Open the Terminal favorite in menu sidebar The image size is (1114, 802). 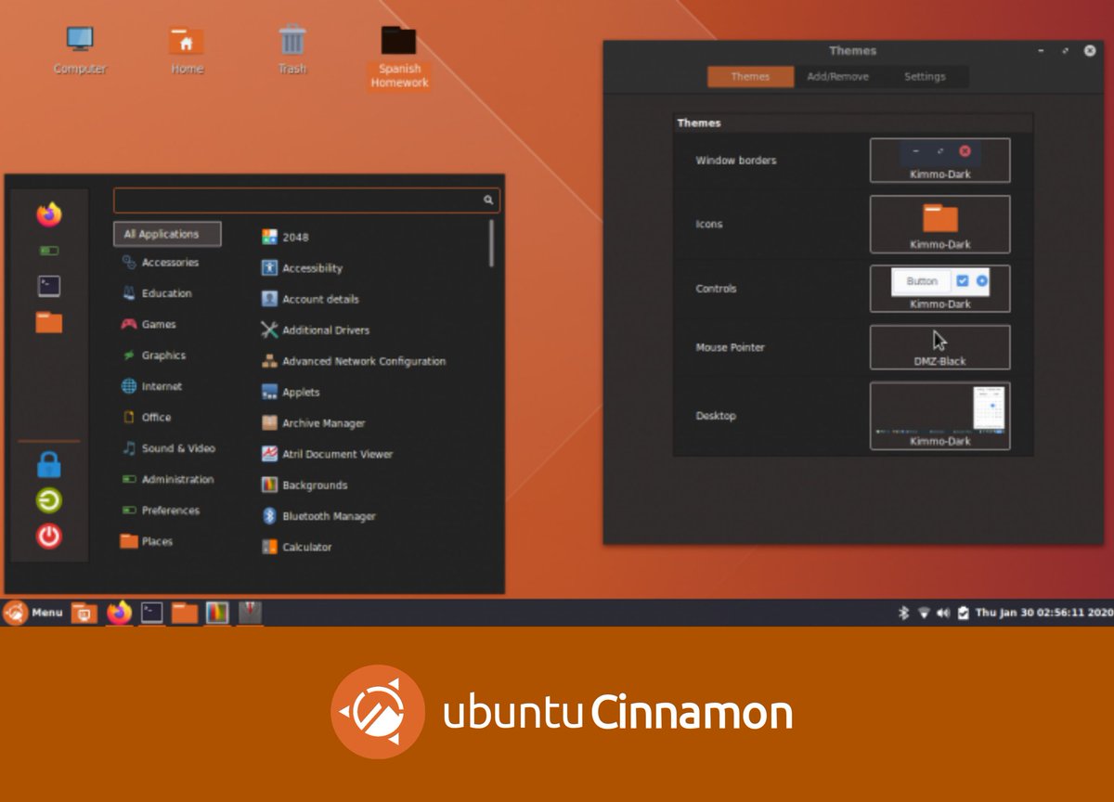click(x=49, y=286)
